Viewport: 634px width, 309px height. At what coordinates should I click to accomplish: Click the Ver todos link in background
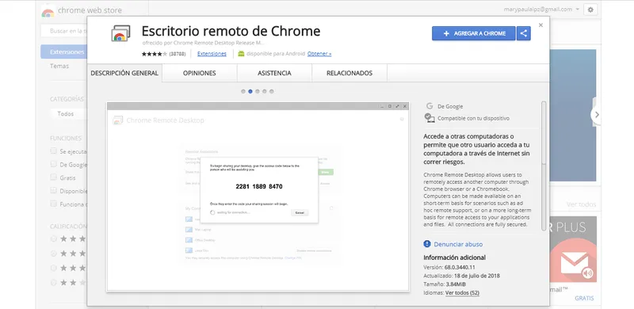click(581, 204)
